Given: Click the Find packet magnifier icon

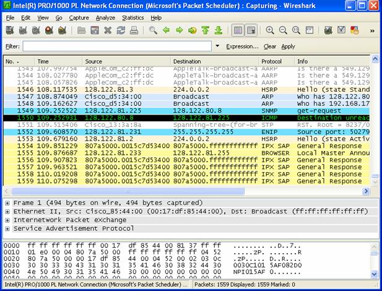Looking at the screenshot, I should [x=153, y=30].
